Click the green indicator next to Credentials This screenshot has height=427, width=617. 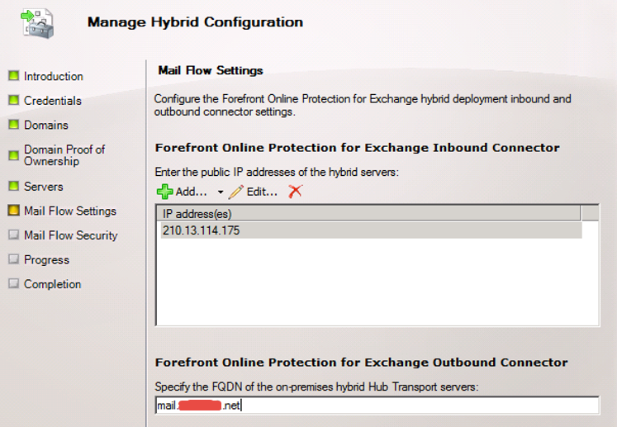click(13, 101)
